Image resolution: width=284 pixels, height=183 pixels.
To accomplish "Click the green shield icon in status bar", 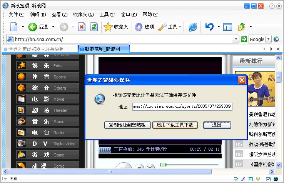I will pyautogui.click(x=258, y=179).
